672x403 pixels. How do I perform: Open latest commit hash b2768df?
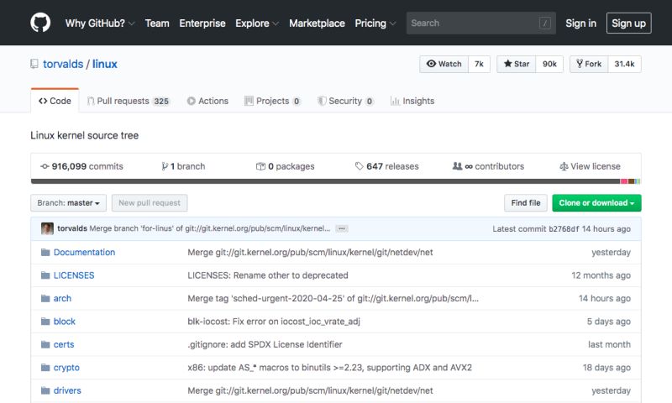[x=564, y=228]
